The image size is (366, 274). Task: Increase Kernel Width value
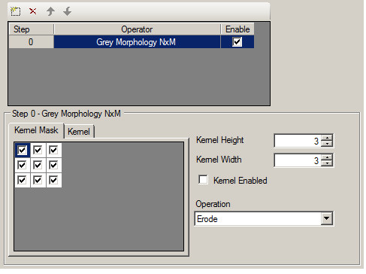click(x=327, y=157)
